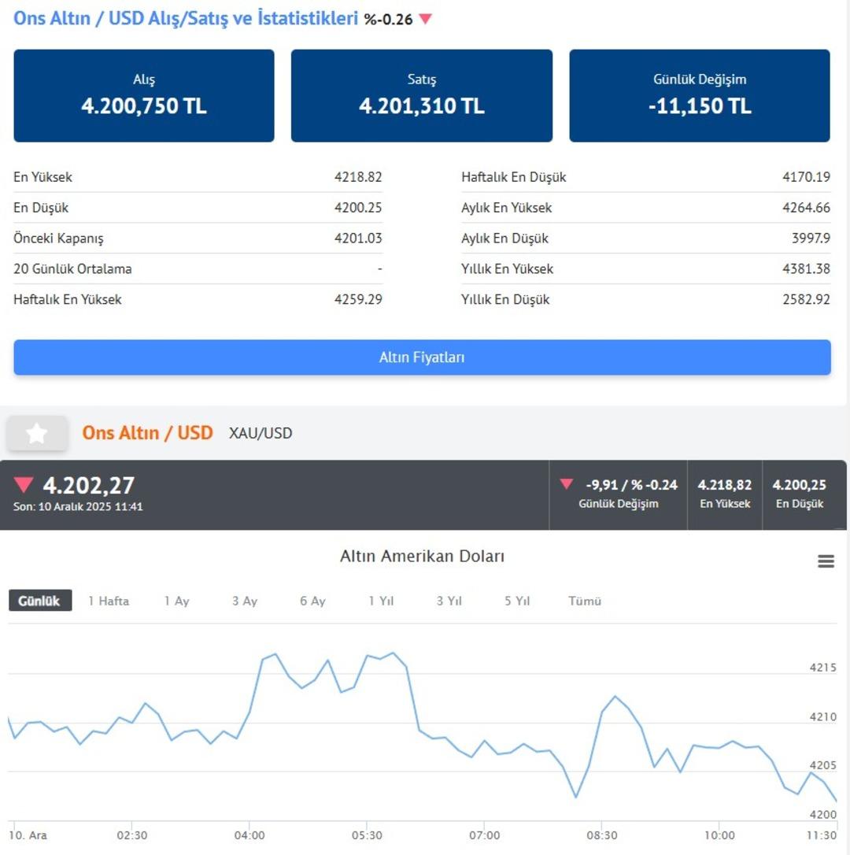This screenshot has width=850, height=855.
Task: Click the star favorite icon
Action: (x=37, y=433)
